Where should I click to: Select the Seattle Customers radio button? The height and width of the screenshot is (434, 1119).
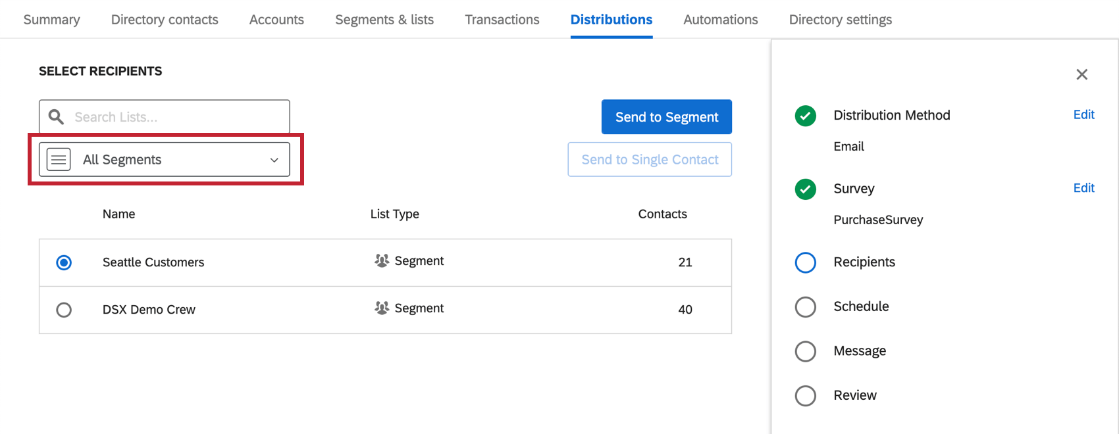(x=64, y=263)
